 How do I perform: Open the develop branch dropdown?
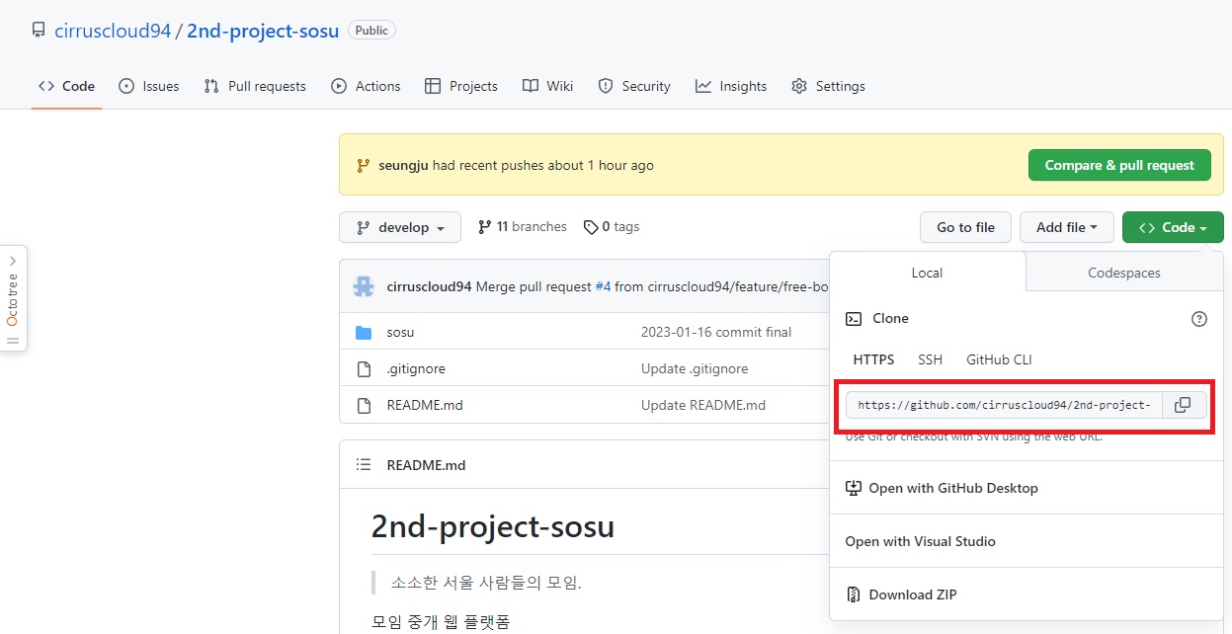point(400,227)
